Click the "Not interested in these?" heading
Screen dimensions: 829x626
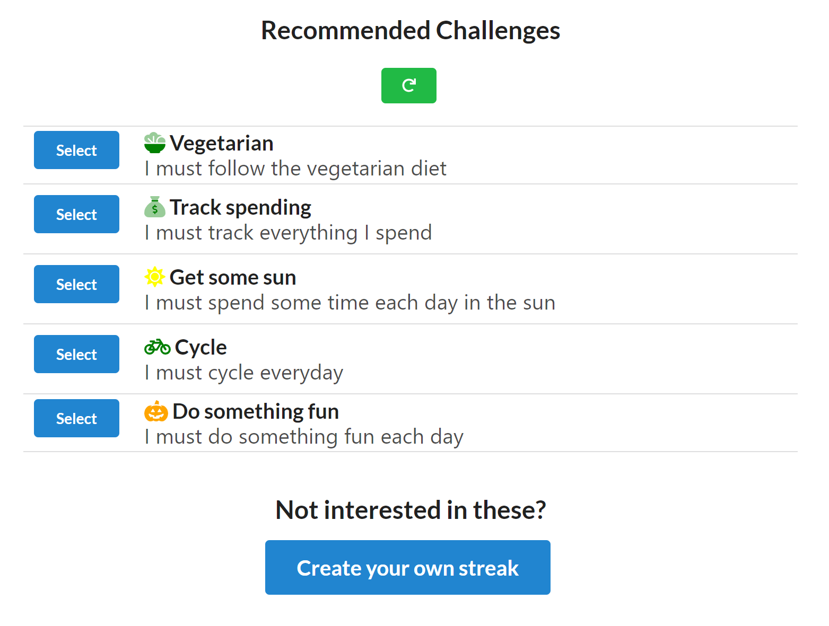411,510
